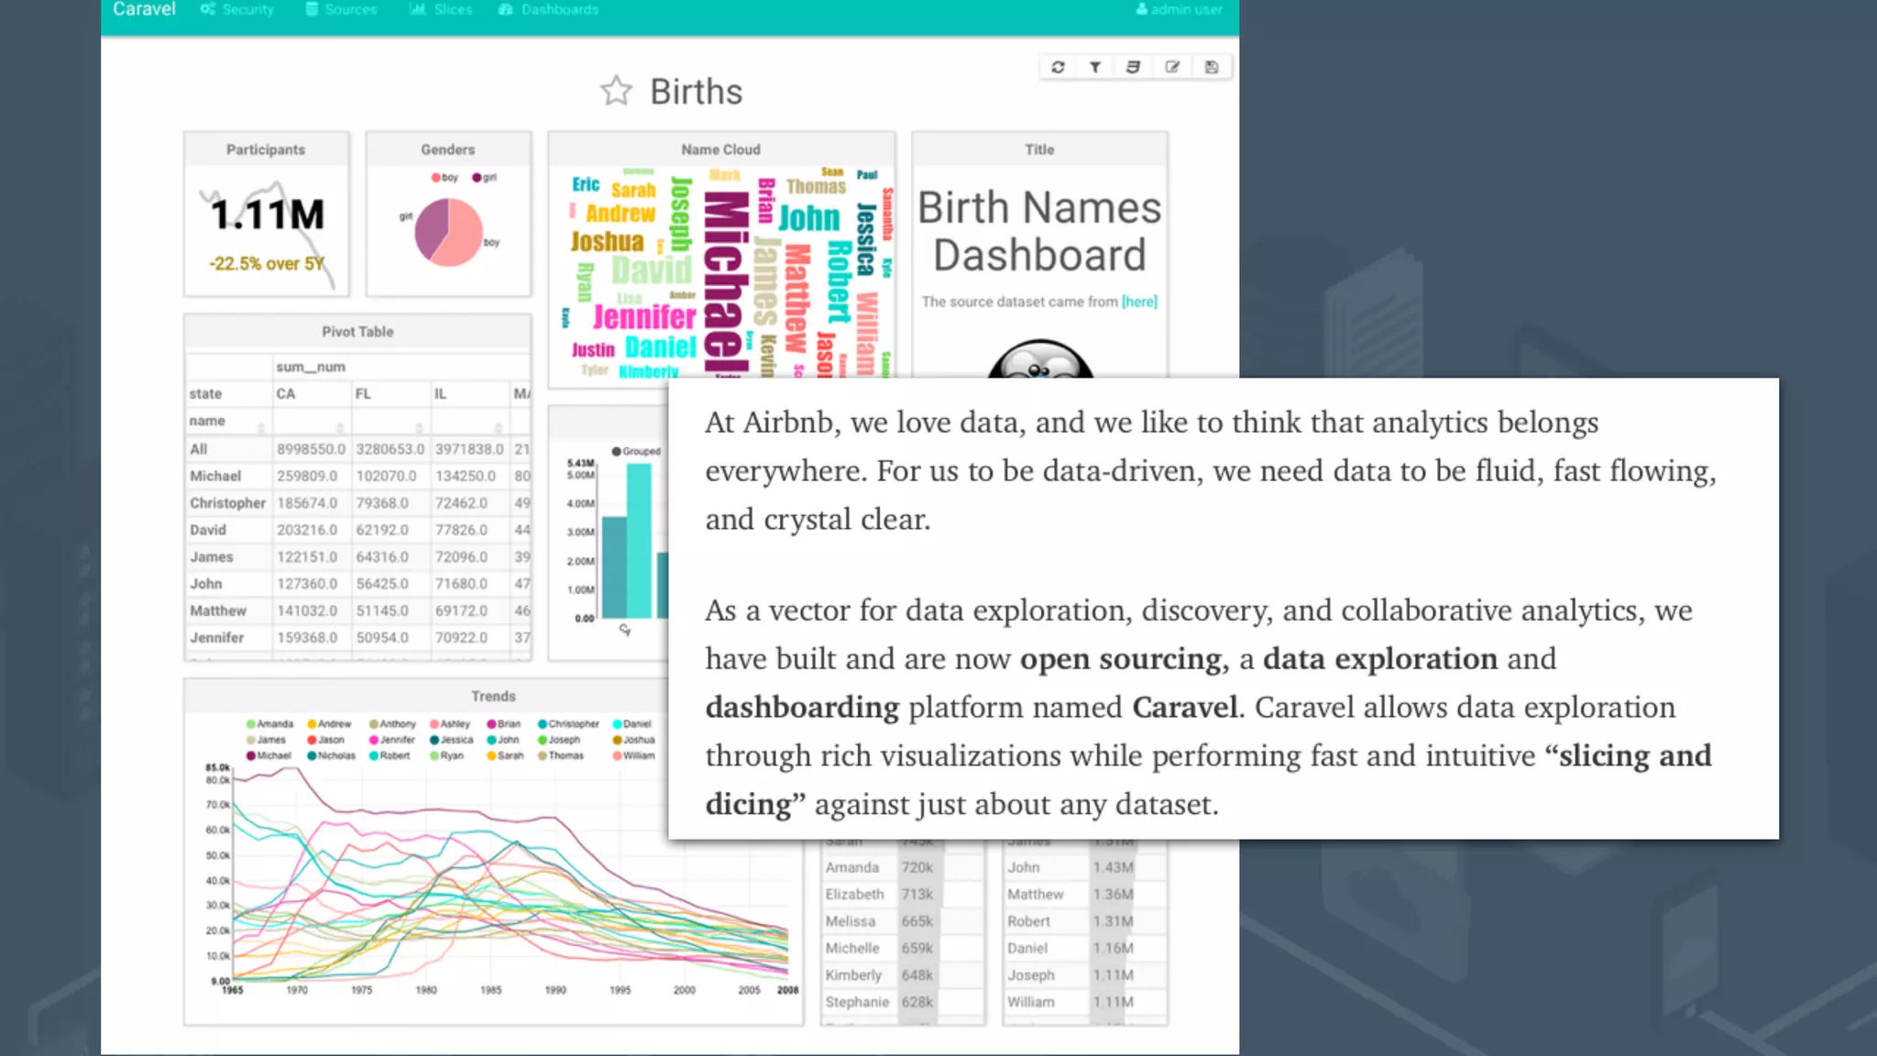The height and width of the screenshot is (1056, 1877).
Task: Click the word Michael in name cloud
Action: click(726, 282)
